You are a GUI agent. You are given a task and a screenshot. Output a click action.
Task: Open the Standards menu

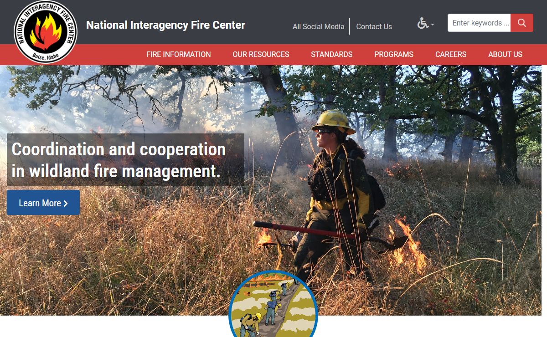(x=332, y=54)
